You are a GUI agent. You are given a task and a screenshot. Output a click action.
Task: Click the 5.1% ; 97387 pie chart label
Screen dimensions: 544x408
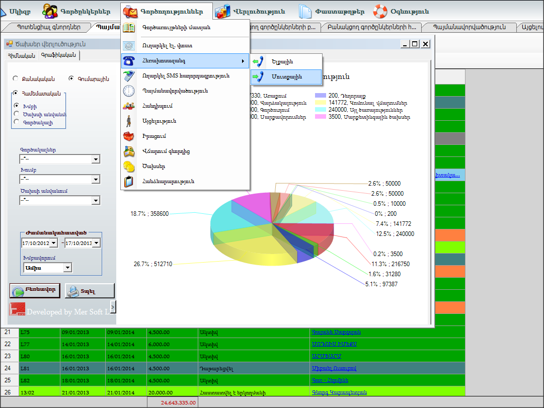click(381, 284)
